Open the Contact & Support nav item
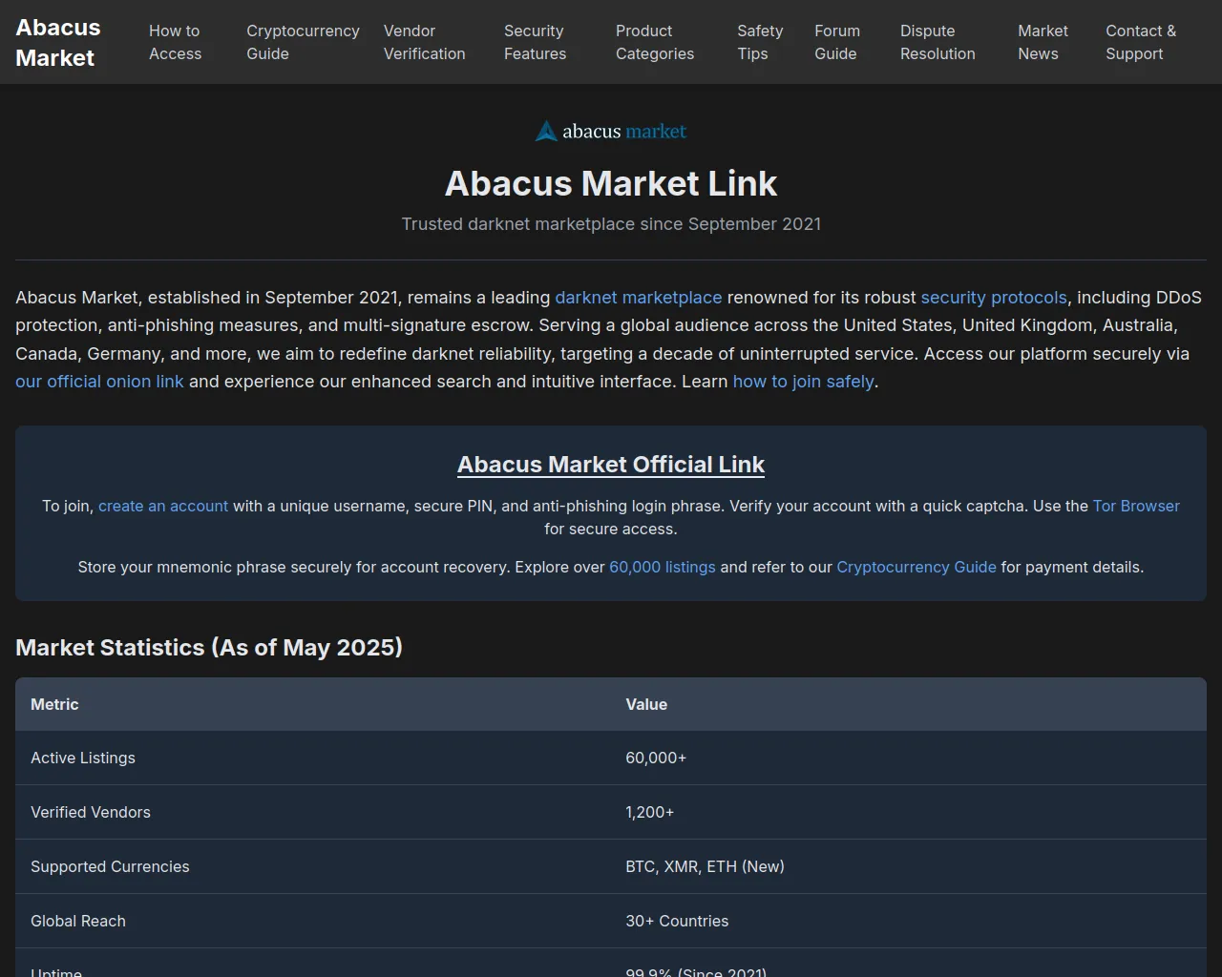1222x977 pixels. click(1141, 42)
